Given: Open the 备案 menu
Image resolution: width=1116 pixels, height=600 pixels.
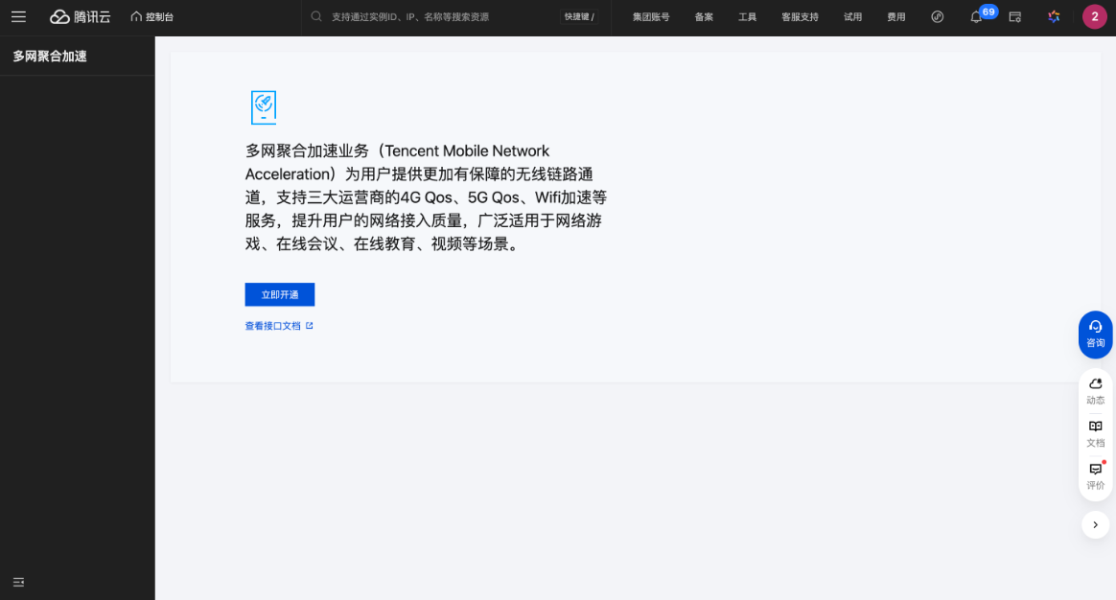Looking at the screenshot, I should coord(704,16).
